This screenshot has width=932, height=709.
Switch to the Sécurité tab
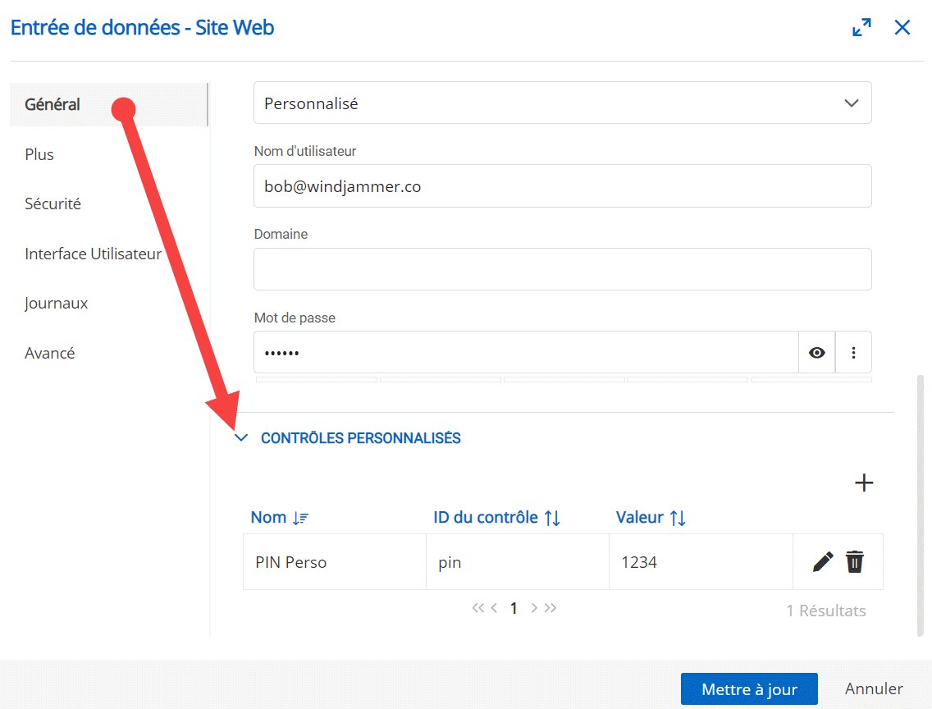(53, 204)
